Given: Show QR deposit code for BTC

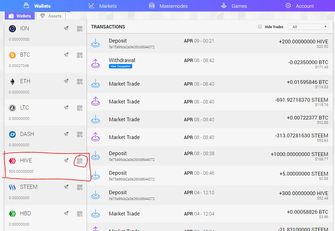Looking at the screenshot, I should coord(80,55).
